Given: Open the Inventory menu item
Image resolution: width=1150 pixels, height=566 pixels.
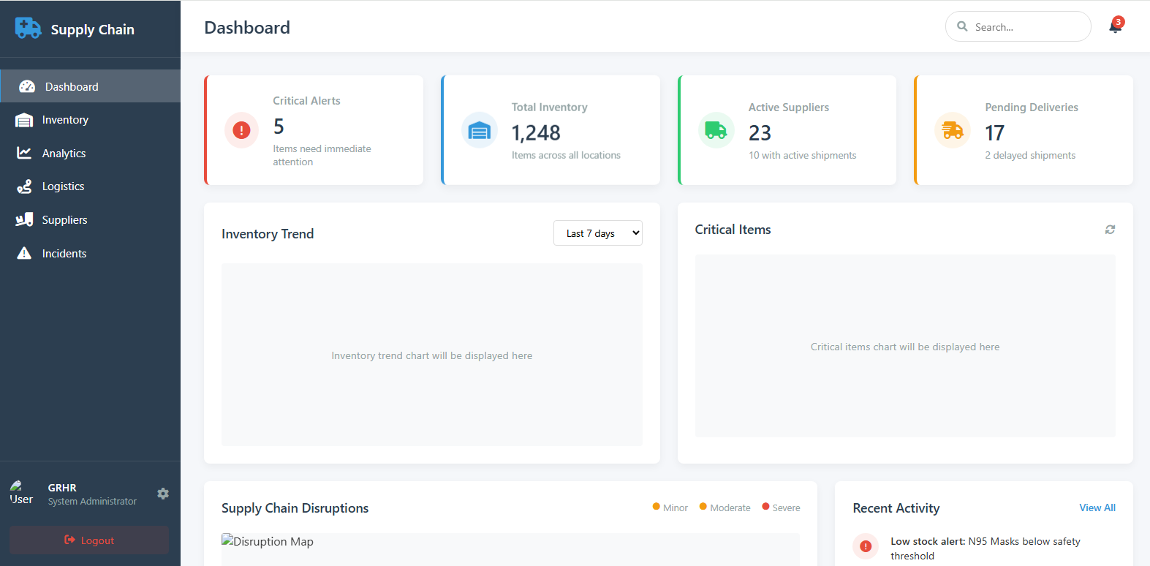Looking at the screenshot, I should pyautogui.click(x=91, y=120).
